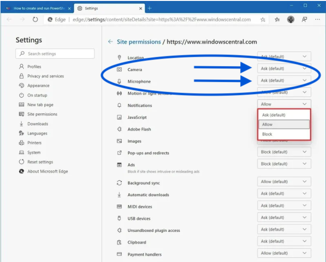The height and width of the screenshot is (262, 326).
Task: Open a new tab with plus button
Action: pos(150,8)
